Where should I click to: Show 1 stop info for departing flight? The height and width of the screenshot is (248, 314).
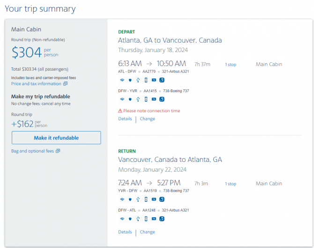(x=231, y=65)
